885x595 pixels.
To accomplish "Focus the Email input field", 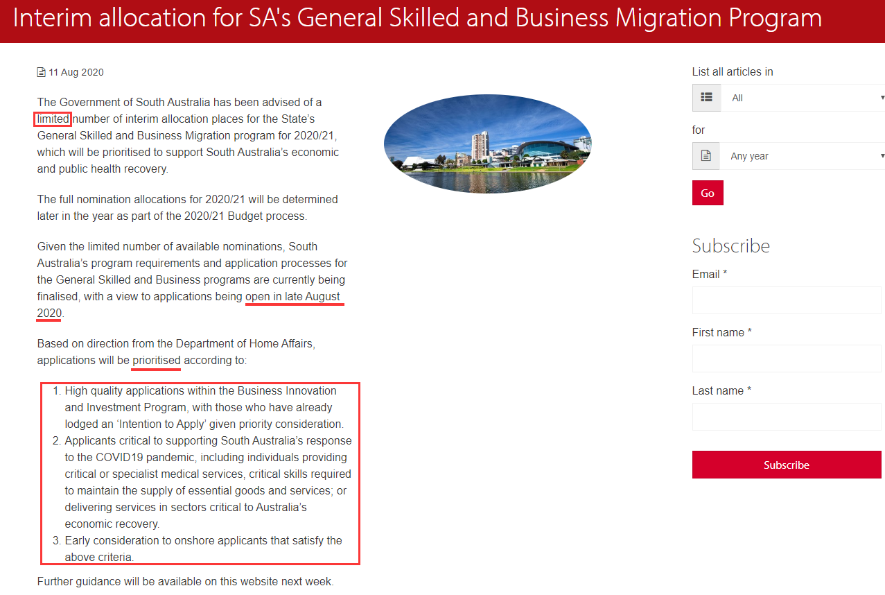I will point(786,300).
